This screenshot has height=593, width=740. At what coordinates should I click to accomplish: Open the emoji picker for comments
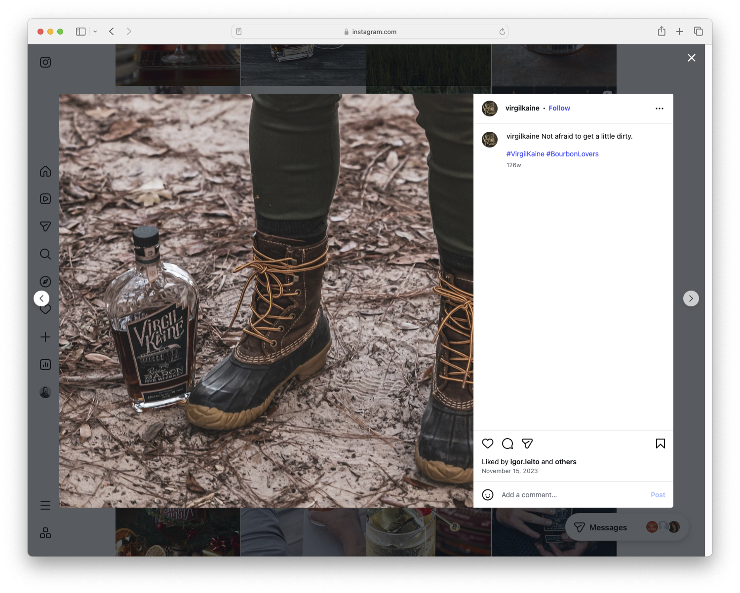click(488, 495)
